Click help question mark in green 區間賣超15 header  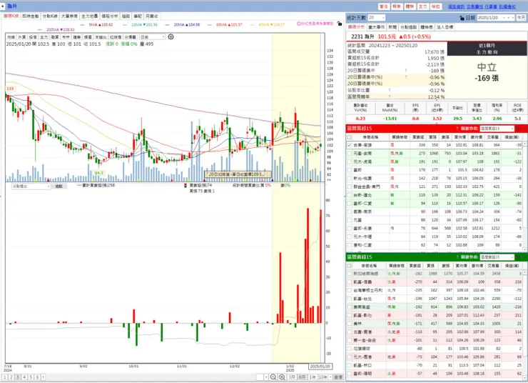tap(457, 257)
